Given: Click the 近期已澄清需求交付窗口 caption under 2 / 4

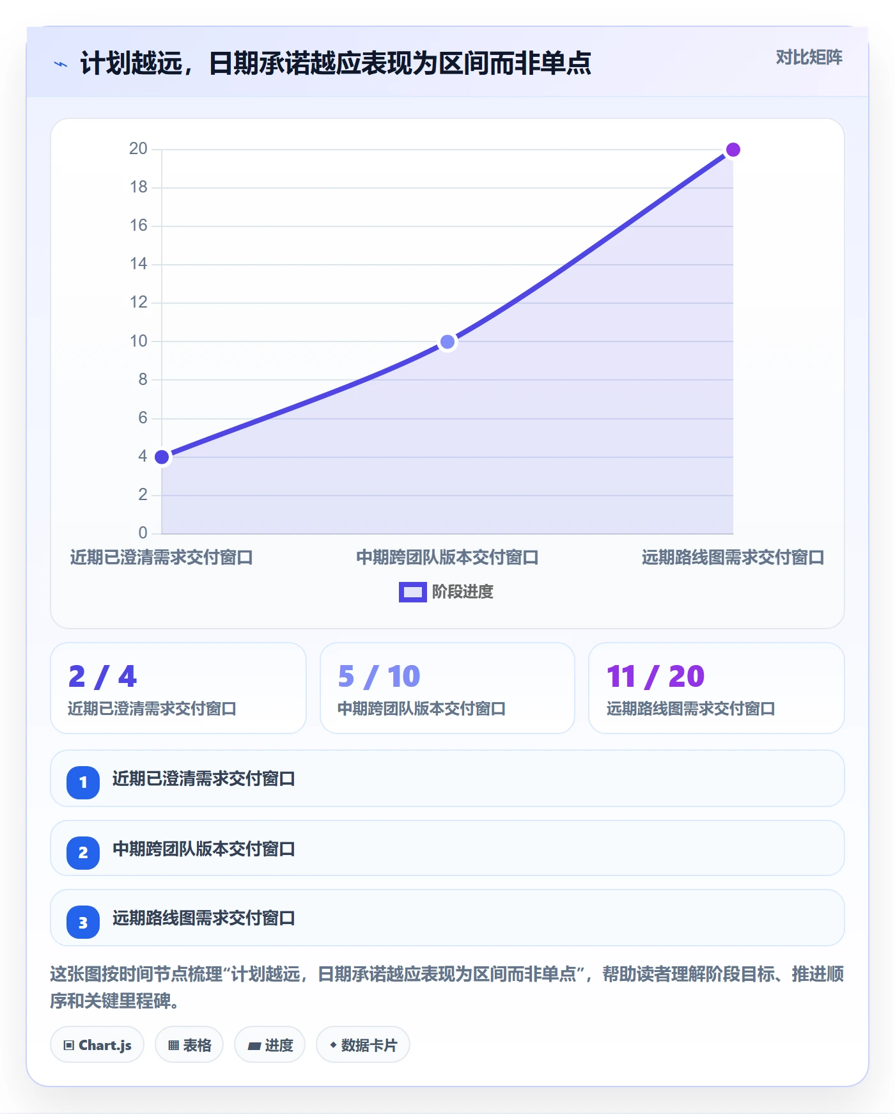Looking at the screenshot, I should click(x=152, y=709).
